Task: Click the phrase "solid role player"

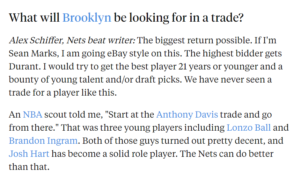Action: [x=143, y=154]
